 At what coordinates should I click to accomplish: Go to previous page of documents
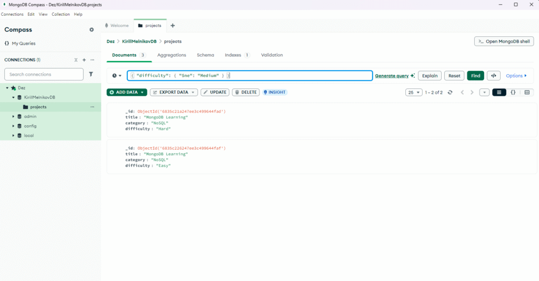[x=462, y=93]
